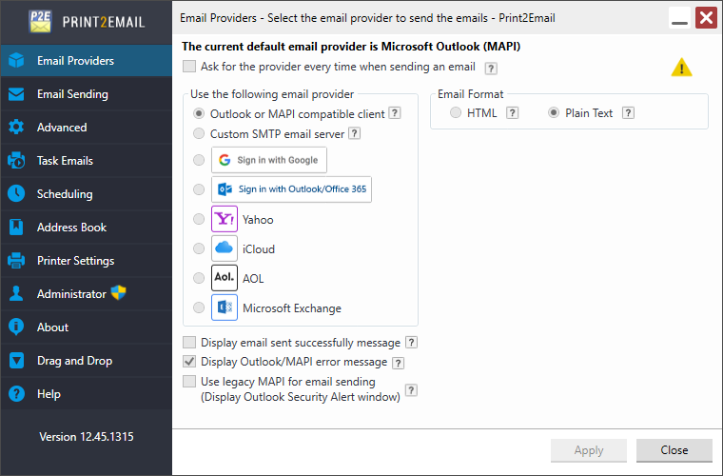Screen dimensions: 723x476
Task: Click the yellow warning triangle icon
Action: [681, 68]
